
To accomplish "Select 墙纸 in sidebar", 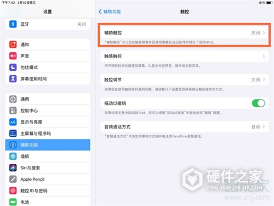I will 48,157.
